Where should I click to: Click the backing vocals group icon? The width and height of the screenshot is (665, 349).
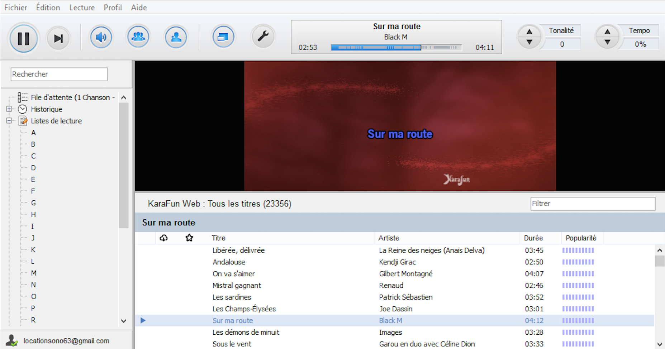click(138, 37)
